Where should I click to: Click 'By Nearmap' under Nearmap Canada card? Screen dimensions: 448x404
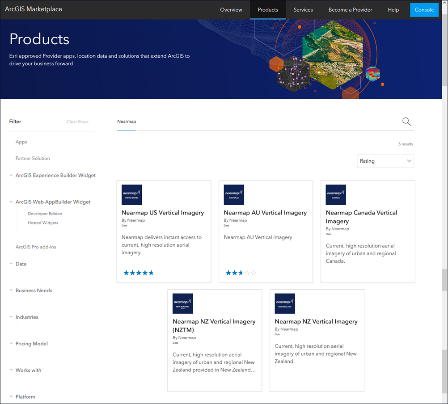338,229
